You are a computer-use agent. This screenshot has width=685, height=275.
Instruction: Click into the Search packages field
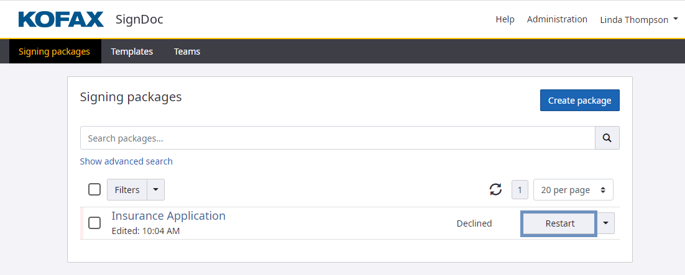(x=338, y=138)
